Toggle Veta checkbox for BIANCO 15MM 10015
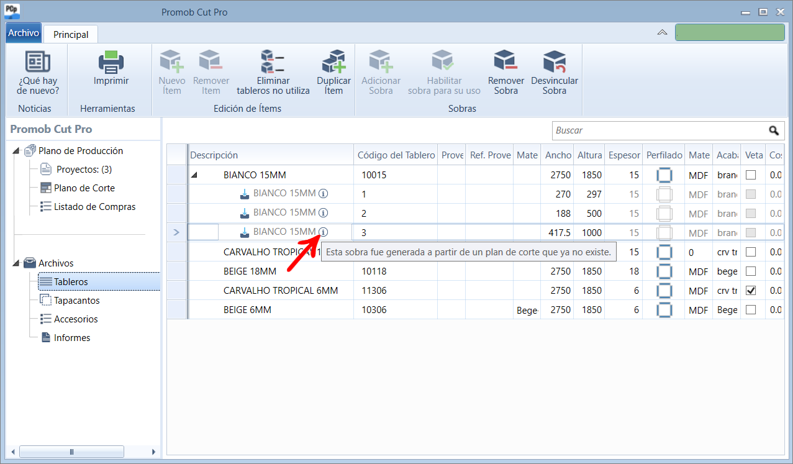Image resolution: width=793 pixels, height=464 pixels. [x=751, y=175]
